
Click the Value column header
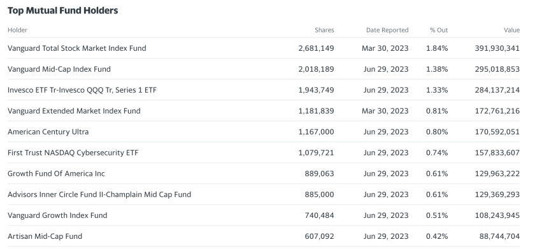tap(512, 30)
